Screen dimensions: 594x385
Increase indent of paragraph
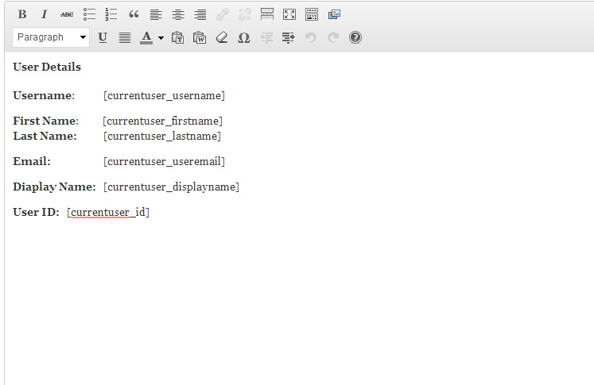point(289,37)
